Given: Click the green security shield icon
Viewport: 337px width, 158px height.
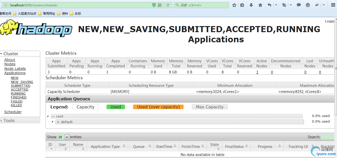Looking at the screenshot, I should point(154,5).
